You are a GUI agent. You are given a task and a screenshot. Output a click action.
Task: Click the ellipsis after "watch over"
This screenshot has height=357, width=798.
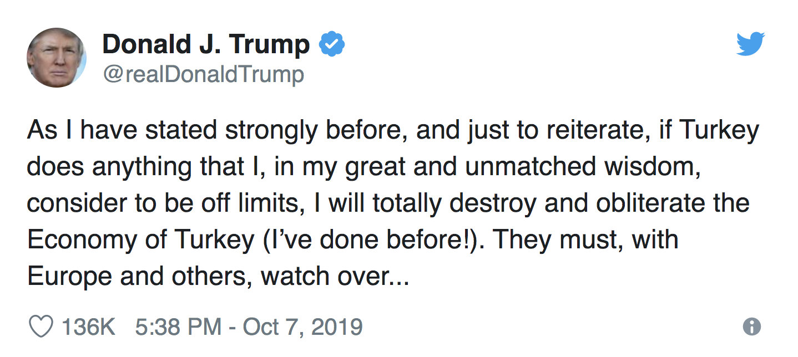[398, 277]
